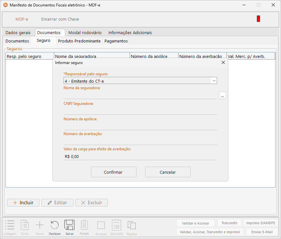Open the Produto Predominante subtab
281x239 pixels.
click(x=79, y=41)
